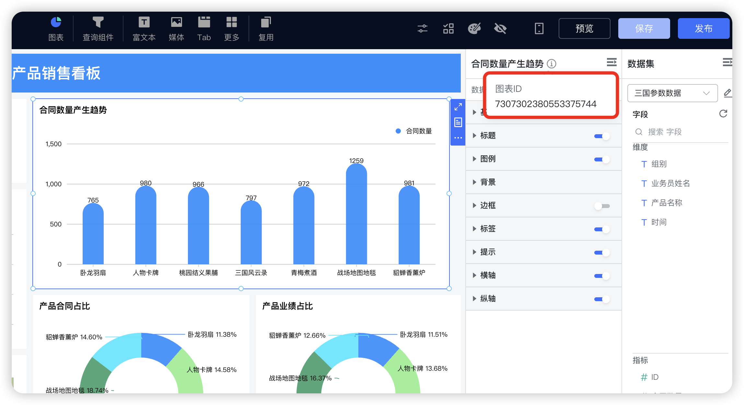Image resolution: width=744 pixels, height=405 pixels.
Task: Switch to mobile layout view
Action: click(x=539, y=28)
